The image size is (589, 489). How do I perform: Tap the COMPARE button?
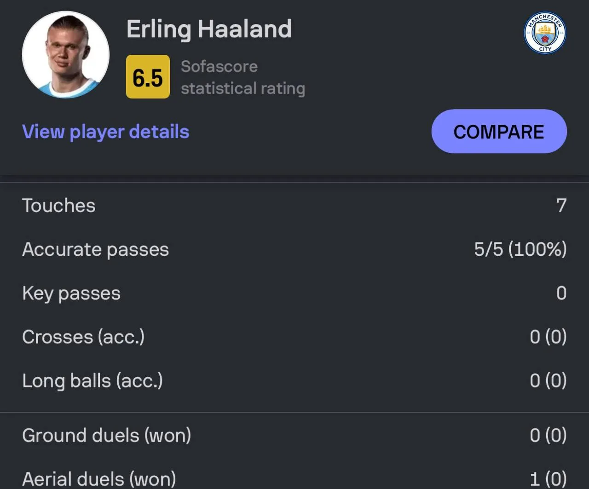(x=499, y=132)
